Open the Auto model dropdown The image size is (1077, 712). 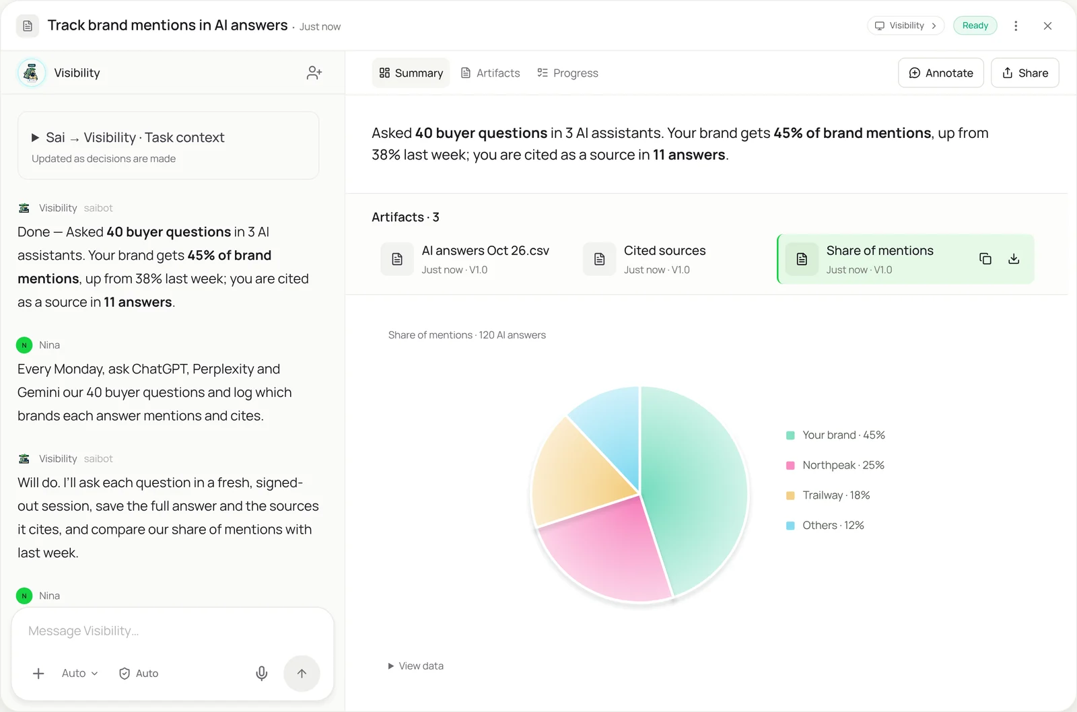(79, 673)
